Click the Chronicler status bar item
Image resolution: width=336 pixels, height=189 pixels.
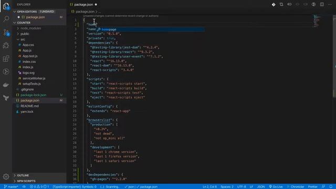click(x=295, y=187)
